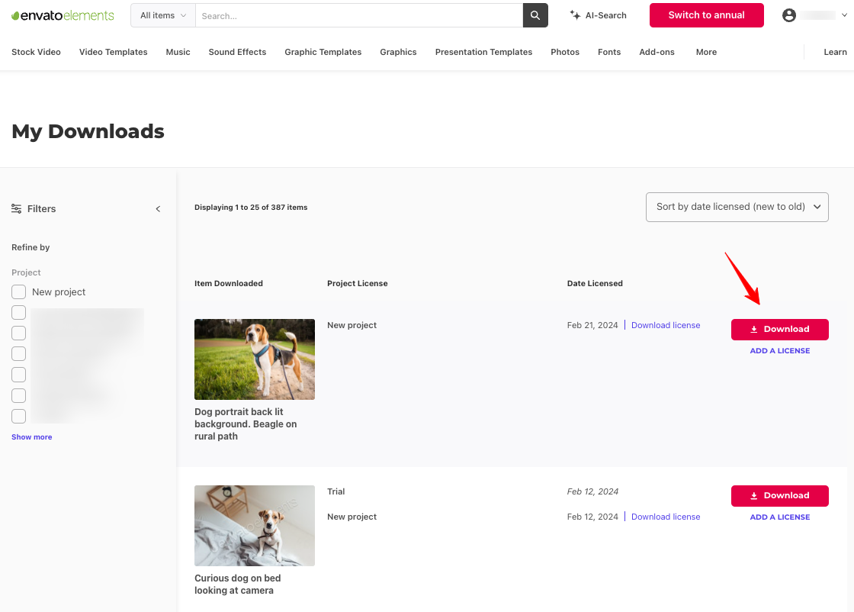Open the account menu chevron
Screen dimensions: 854x612
click(843, 14)
